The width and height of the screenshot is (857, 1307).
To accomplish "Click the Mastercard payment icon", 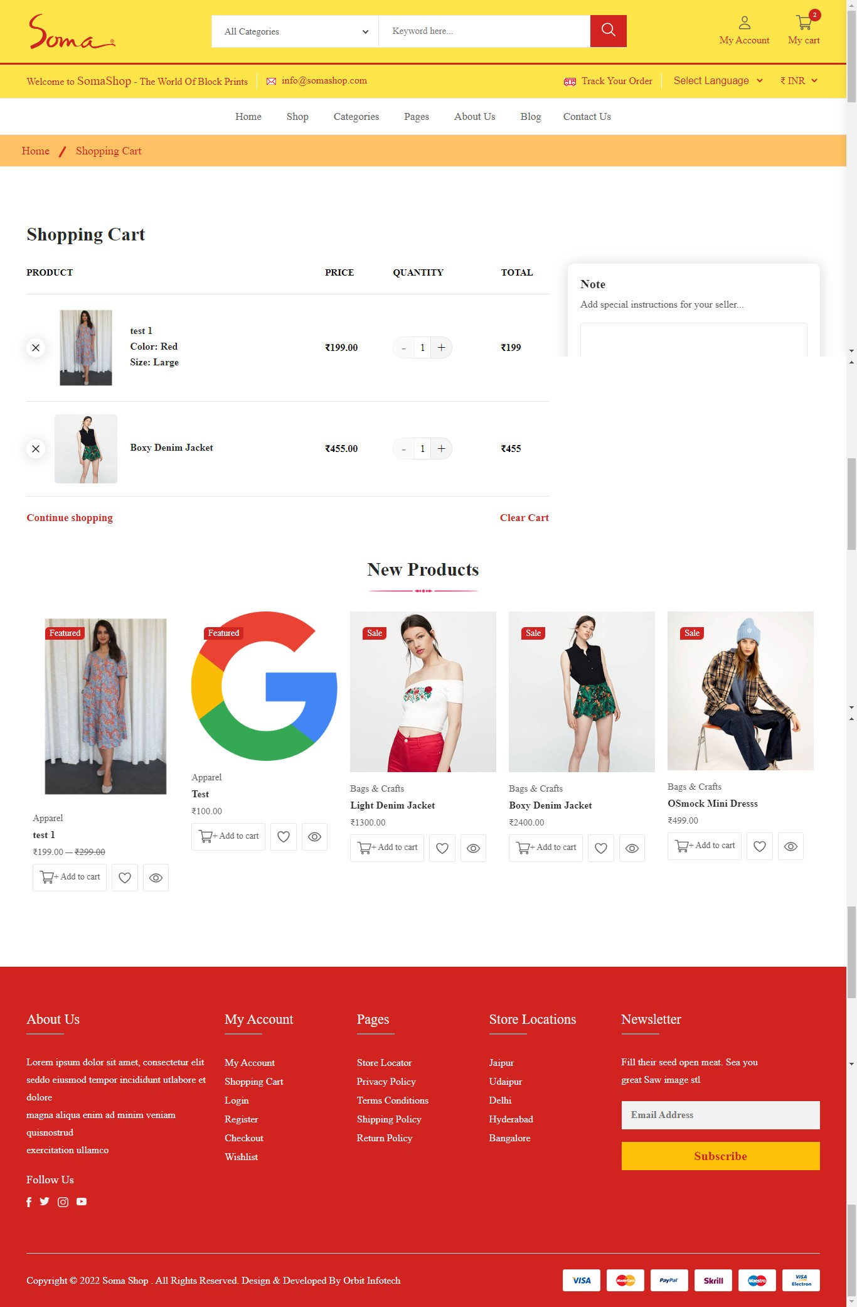I will click(x=625, y=1280).
